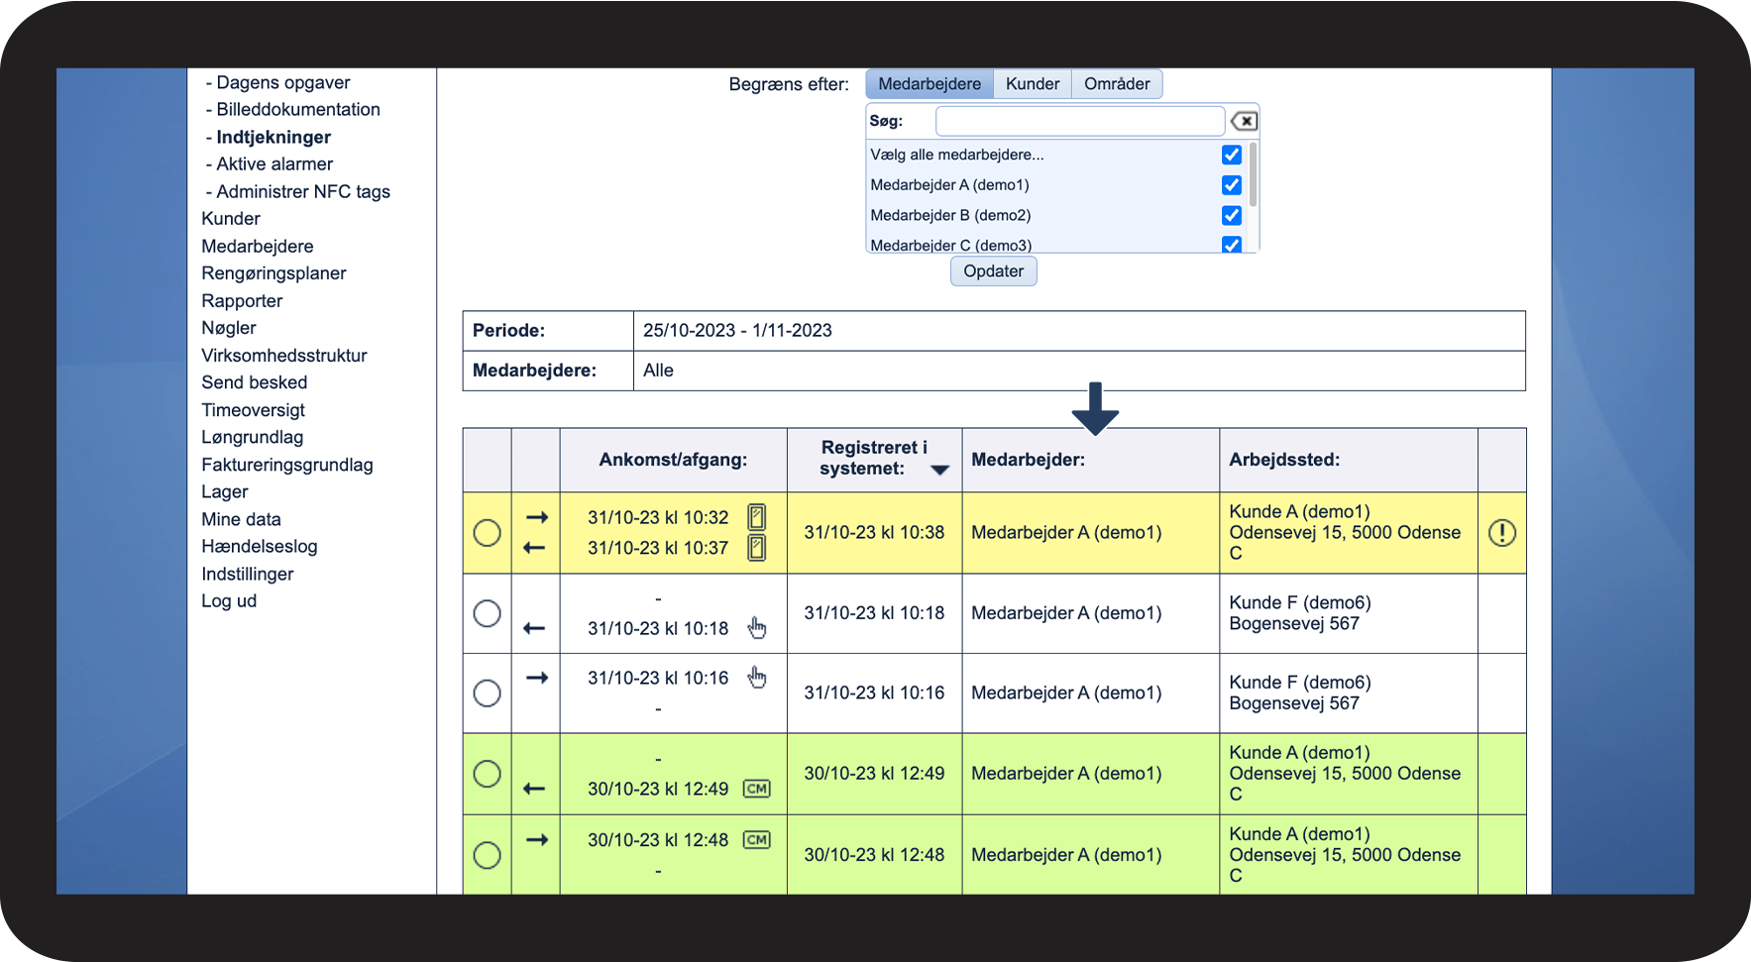The image size is (1751, 962).
Task: Click the '30/10-23 kl 12:49' registered time cell
Action: (874, 774)
